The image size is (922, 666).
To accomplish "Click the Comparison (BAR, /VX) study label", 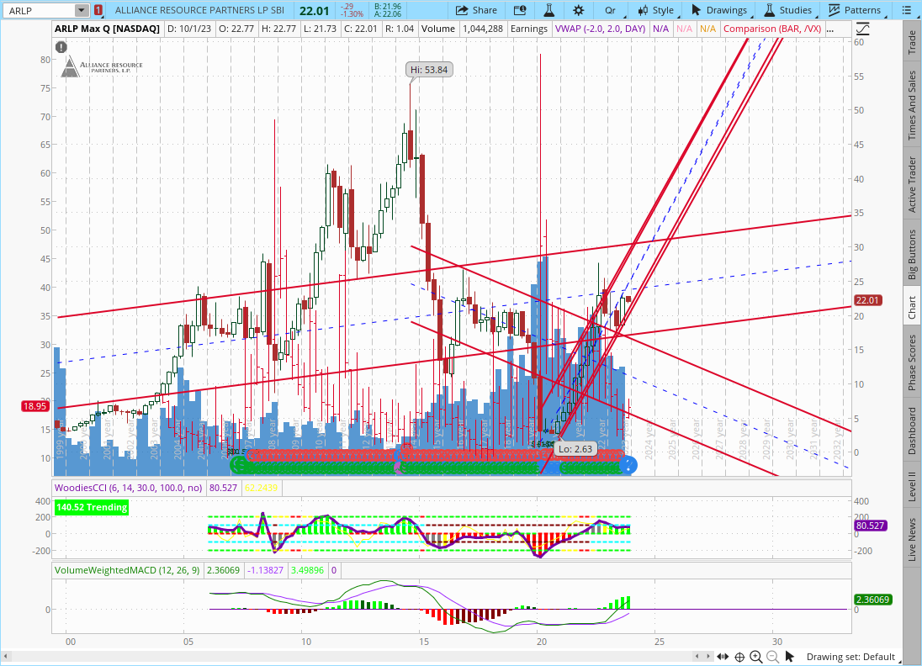I will click(x=772, y=29).
